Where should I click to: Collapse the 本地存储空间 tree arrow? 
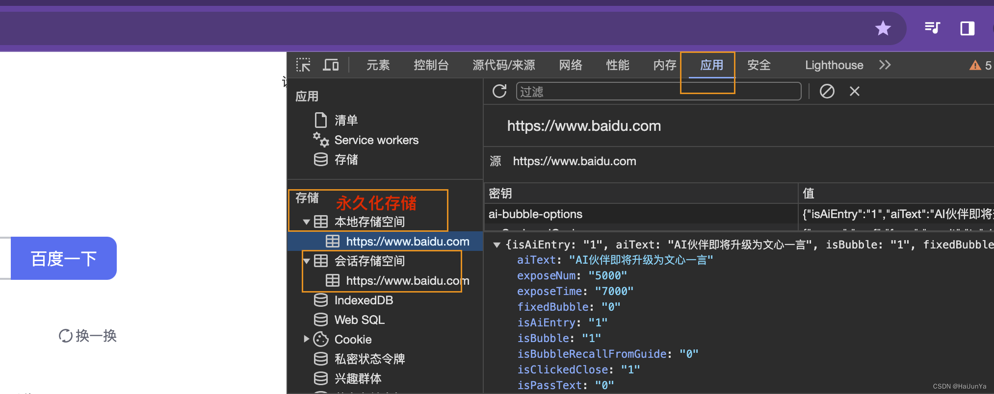click(306, 222)
